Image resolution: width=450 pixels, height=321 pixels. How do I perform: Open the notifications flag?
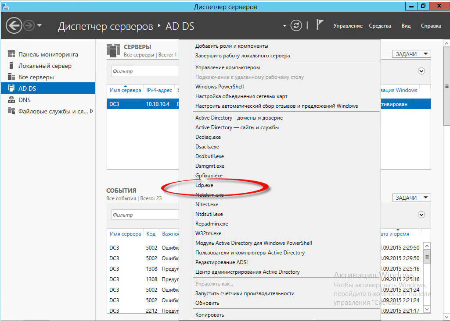click(x=320, y=25)
